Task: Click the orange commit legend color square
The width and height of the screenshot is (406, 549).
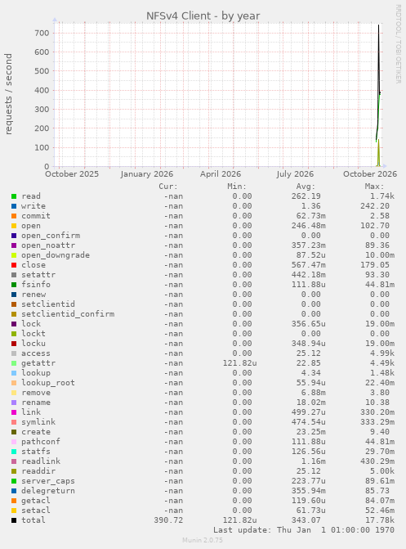Action: (14, 216)
